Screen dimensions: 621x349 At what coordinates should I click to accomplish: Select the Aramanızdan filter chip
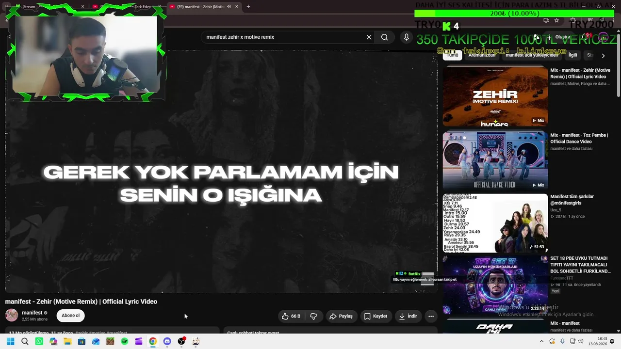tap(482, 55)
